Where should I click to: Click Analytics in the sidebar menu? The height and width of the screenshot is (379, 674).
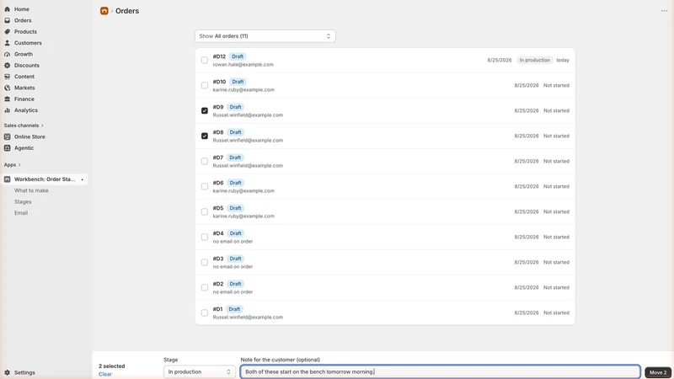(x=26, y=110)
